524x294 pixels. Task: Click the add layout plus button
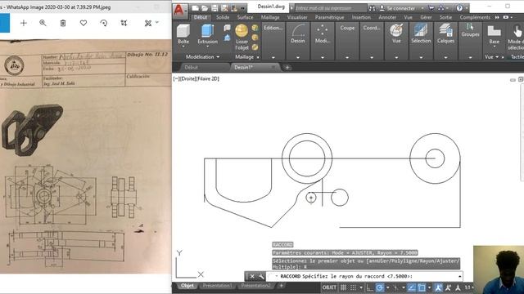pos(281,286)
